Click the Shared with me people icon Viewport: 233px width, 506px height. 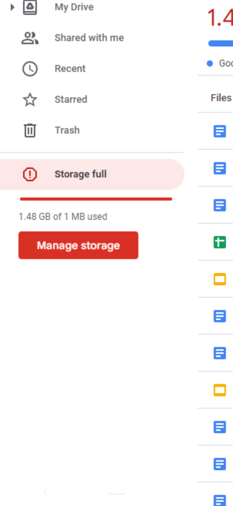pyautogui.click(x=30, y=38)
